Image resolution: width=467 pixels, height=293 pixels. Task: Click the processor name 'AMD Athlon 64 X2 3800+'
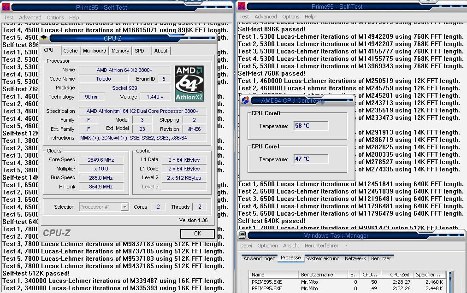point(124,70)
